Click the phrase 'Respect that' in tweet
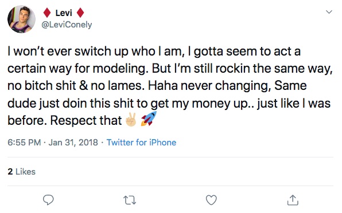Image resolution: width=342 pixels, height=213 pixels. 86,120
